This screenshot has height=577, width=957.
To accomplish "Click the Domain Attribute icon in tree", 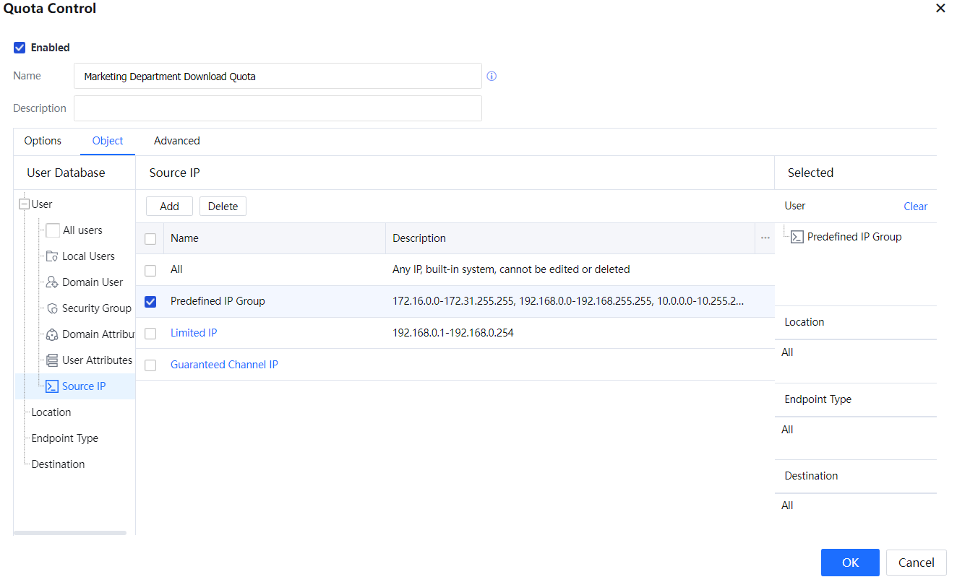I will pos(52,334).
